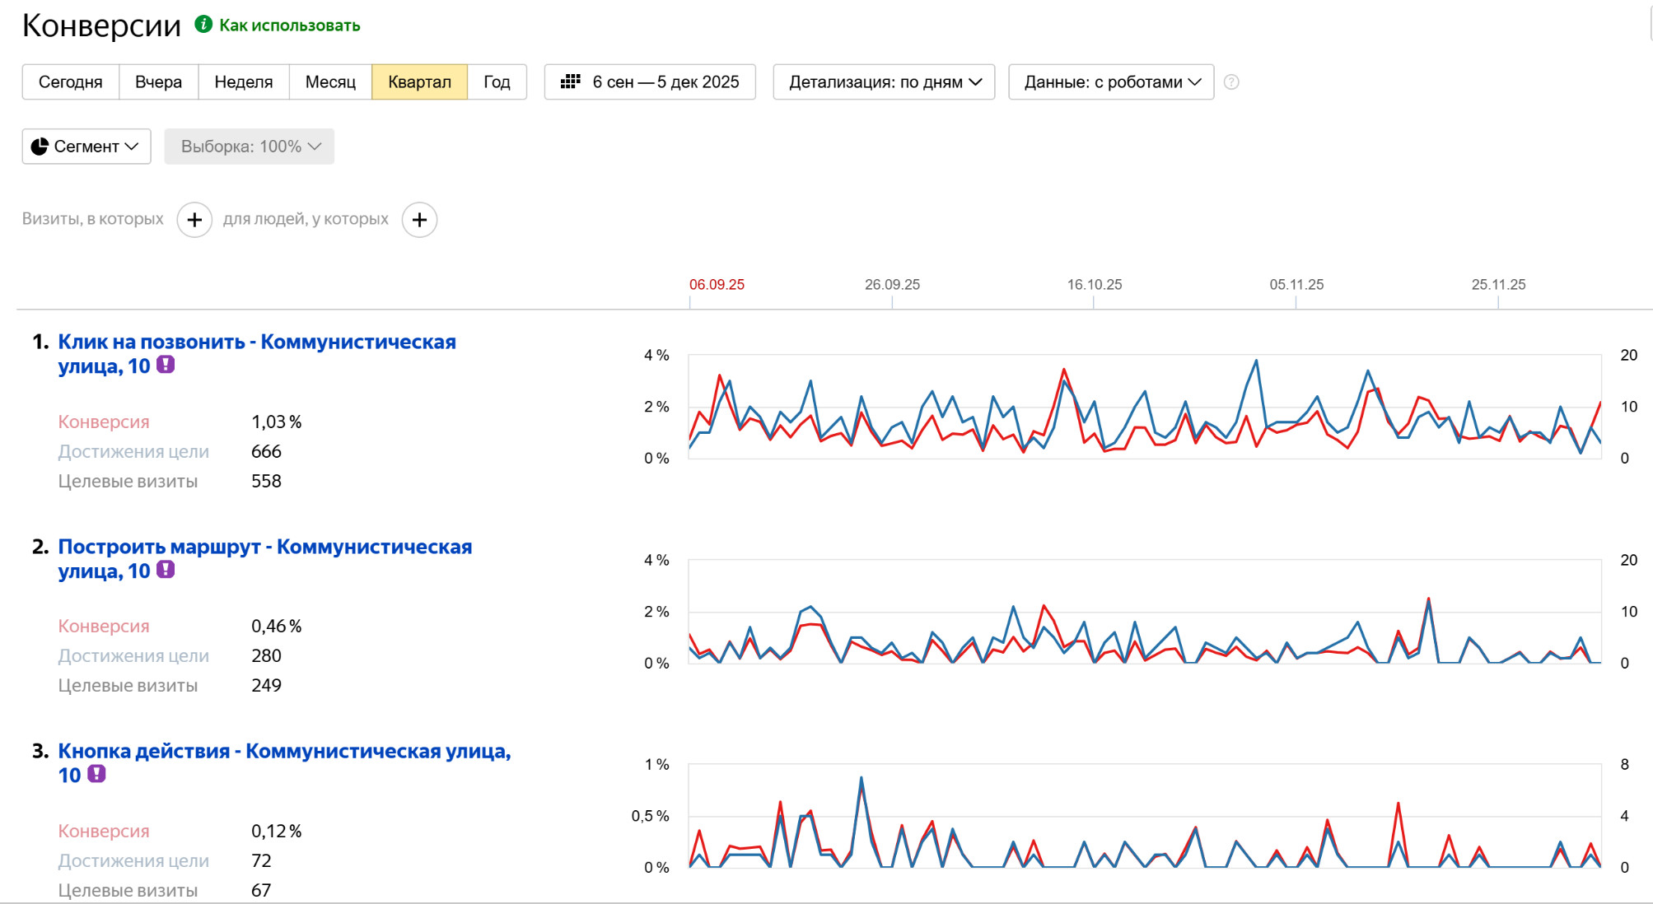Add condition after 'для людей, у которых'
Image resolution: width=1653 pixels, height=904 pixels.
[419, 220]
